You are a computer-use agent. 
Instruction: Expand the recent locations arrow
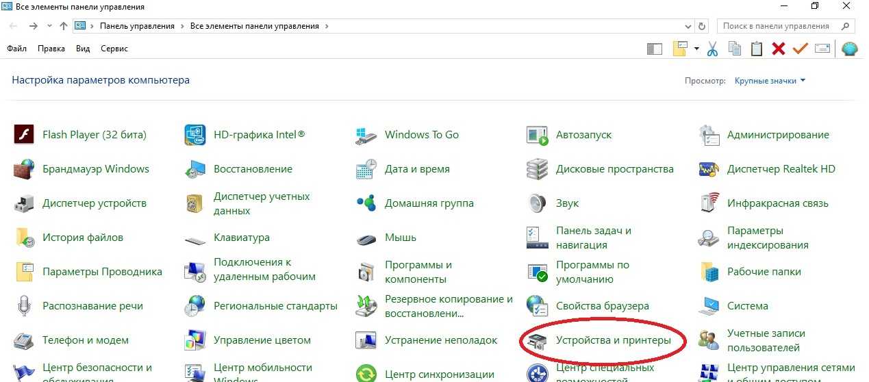click(49, 26)
